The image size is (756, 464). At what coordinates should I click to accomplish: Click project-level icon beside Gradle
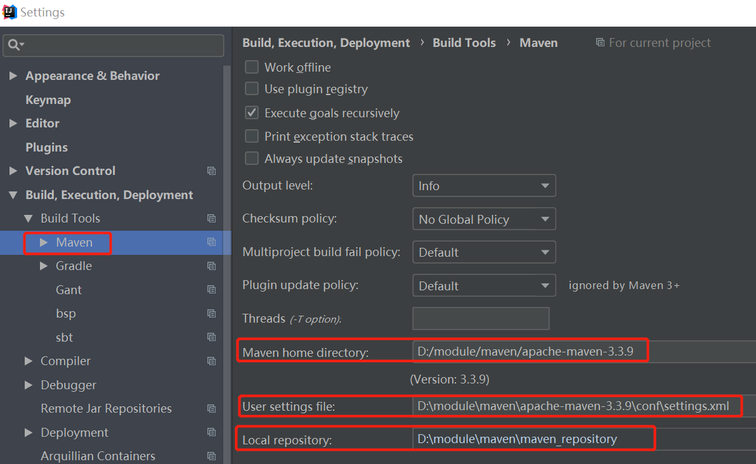click(x=211, y=266)
